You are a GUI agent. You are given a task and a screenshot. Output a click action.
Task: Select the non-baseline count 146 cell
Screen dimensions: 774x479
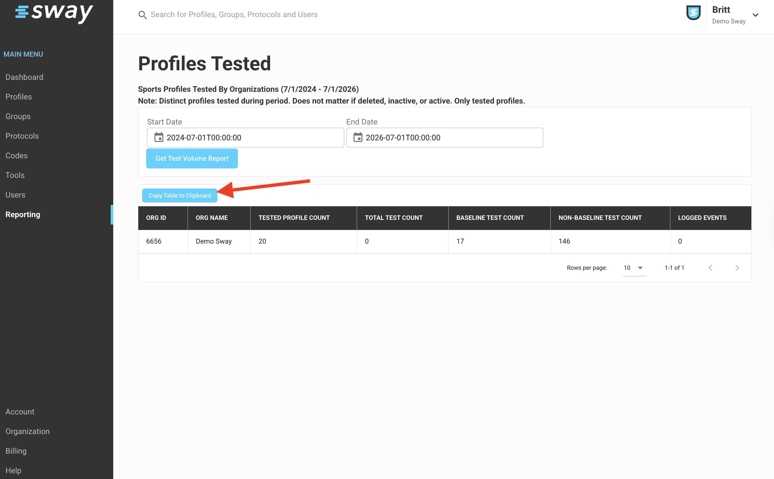(x=610, y=241)
